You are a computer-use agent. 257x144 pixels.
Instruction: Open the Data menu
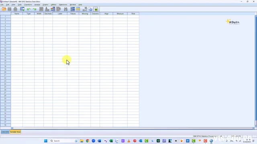click(20, 5)
